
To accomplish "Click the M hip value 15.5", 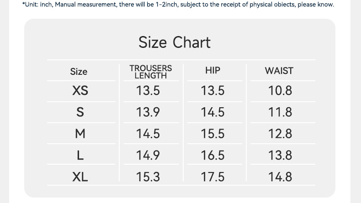I will point(212,134).
